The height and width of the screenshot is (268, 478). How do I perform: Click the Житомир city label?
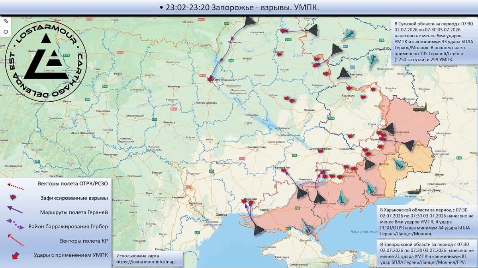[x=174, y=86]
